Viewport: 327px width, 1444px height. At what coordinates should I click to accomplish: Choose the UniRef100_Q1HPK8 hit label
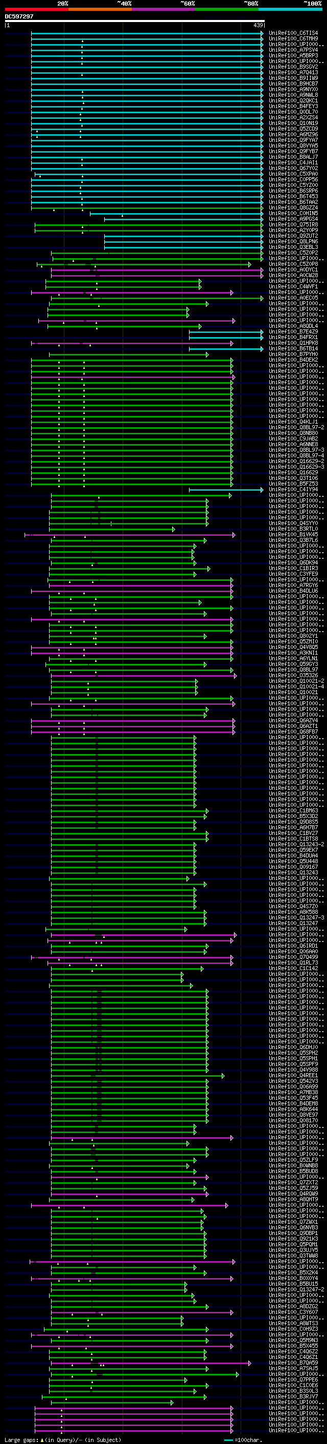click(x=293, y=343)
